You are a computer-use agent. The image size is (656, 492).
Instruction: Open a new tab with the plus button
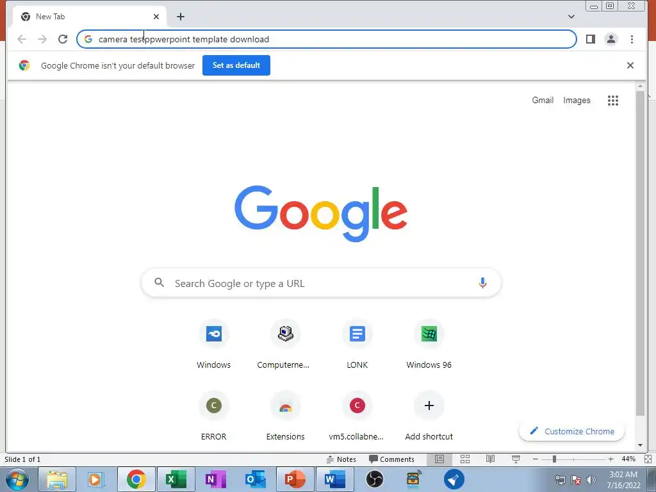[x=180, y=17]
